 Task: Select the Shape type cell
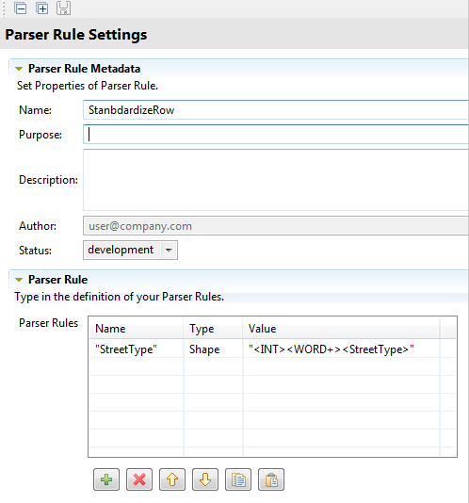click(x=214, y=349)
